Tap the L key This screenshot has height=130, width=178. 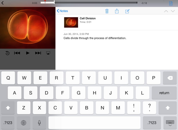click(142, 93)
